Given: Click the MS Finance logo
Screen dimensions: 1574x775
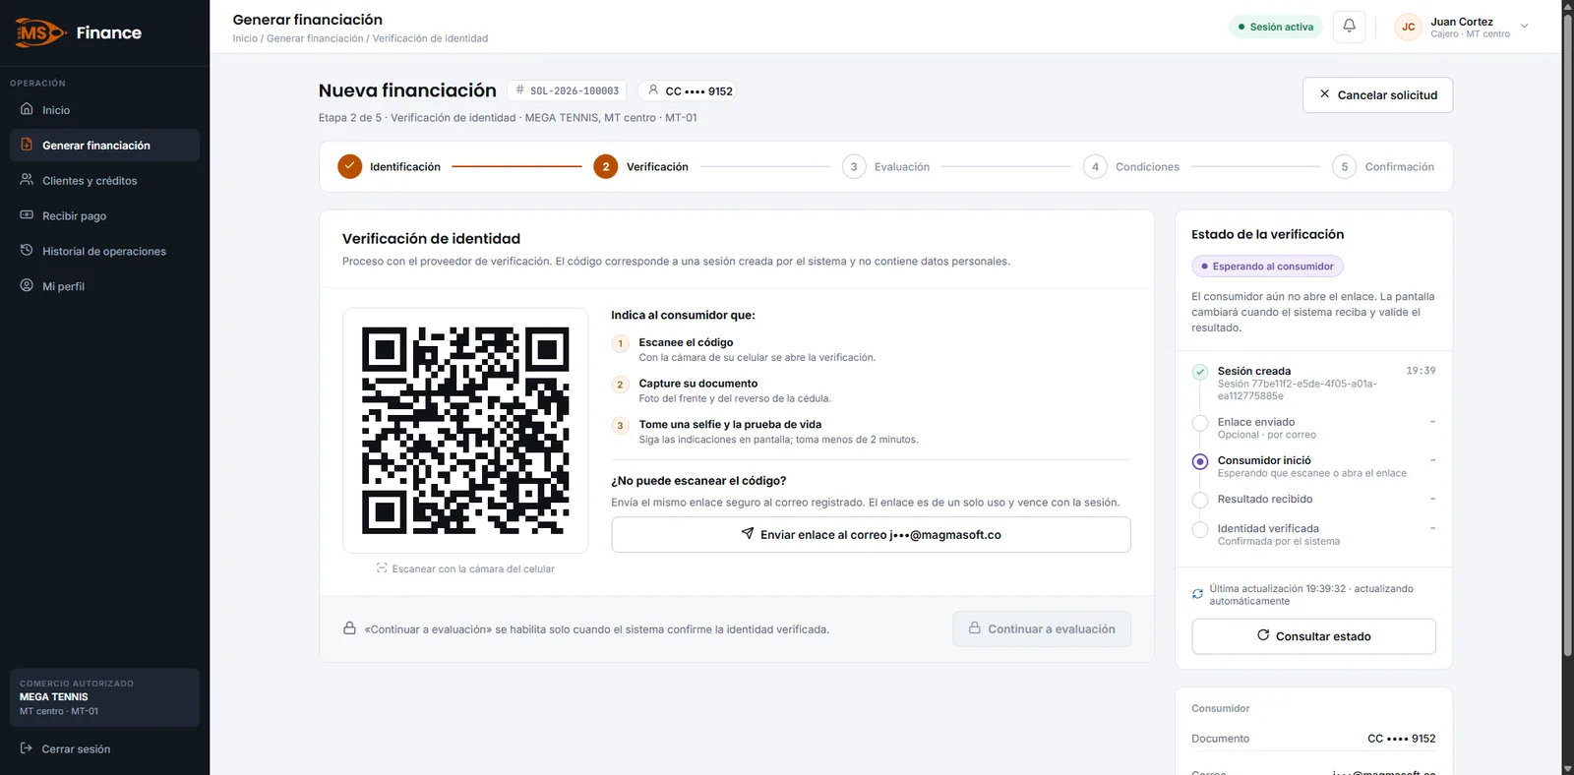Looking at the screenshot, I should pos(79,32).
